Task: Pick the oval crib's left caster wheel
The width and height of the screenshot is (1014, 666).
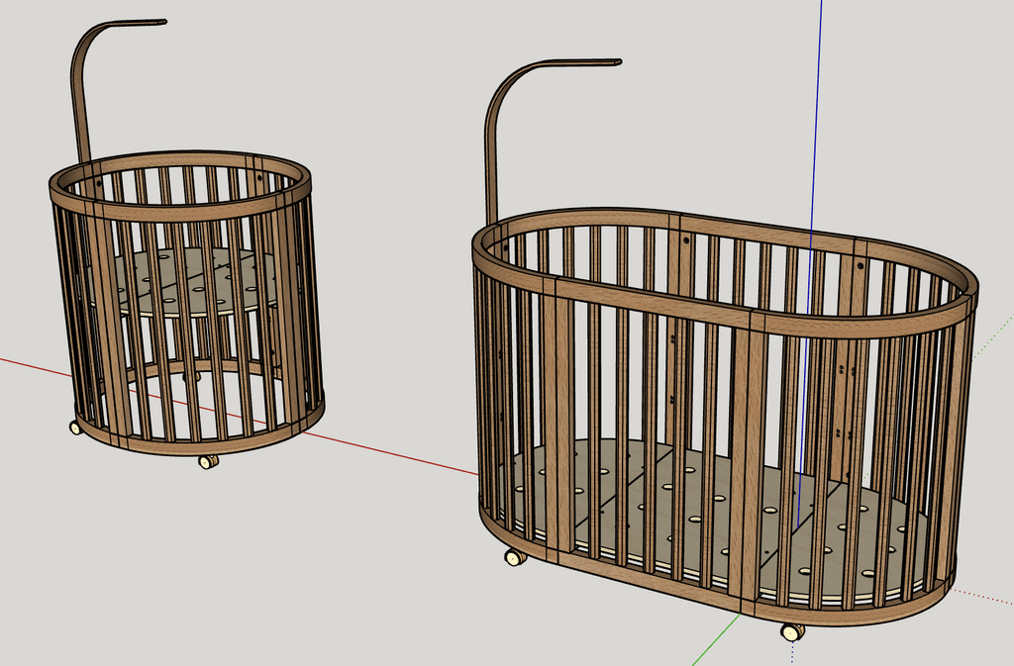Action: [x=515, y=557]
